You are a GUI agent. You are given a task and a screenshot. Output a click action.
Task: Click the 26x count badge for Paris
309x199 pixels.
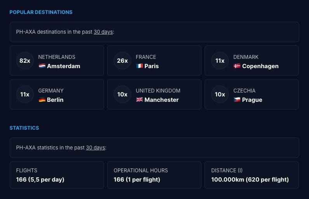[x=122, y=61]
